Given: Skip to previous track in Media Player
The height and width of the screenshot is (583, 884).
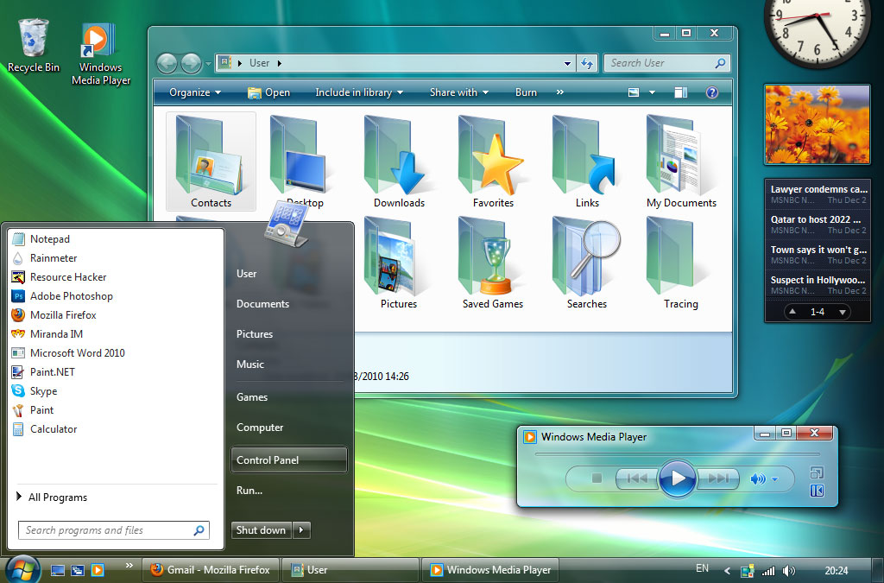Looking at the screenshot, I should (x=636, y=478).
